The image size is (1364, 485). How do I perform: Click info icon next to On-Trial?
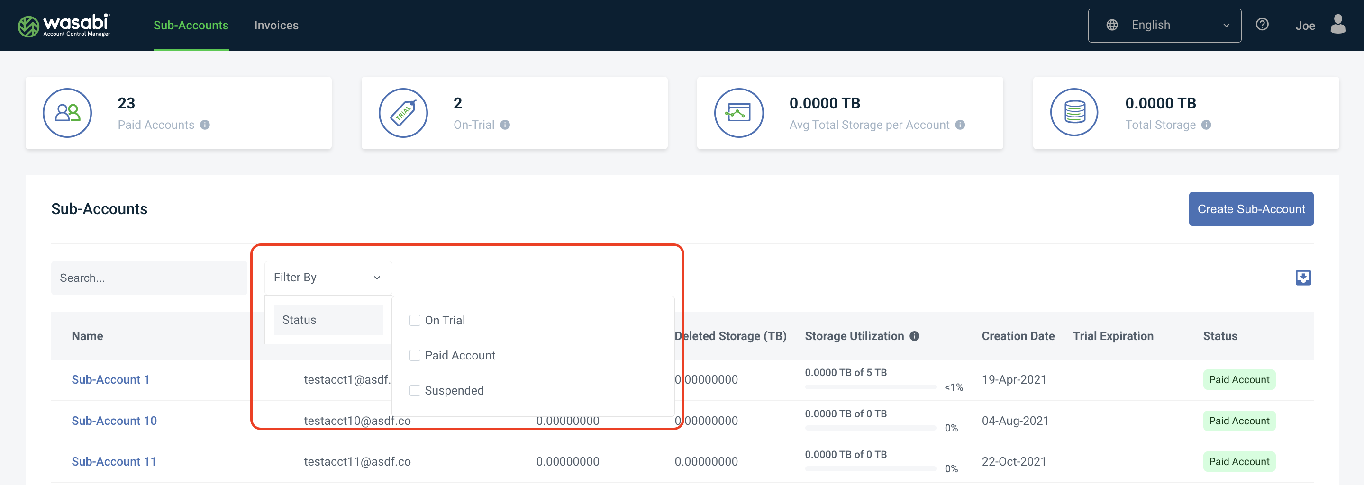tap(505, 125)
